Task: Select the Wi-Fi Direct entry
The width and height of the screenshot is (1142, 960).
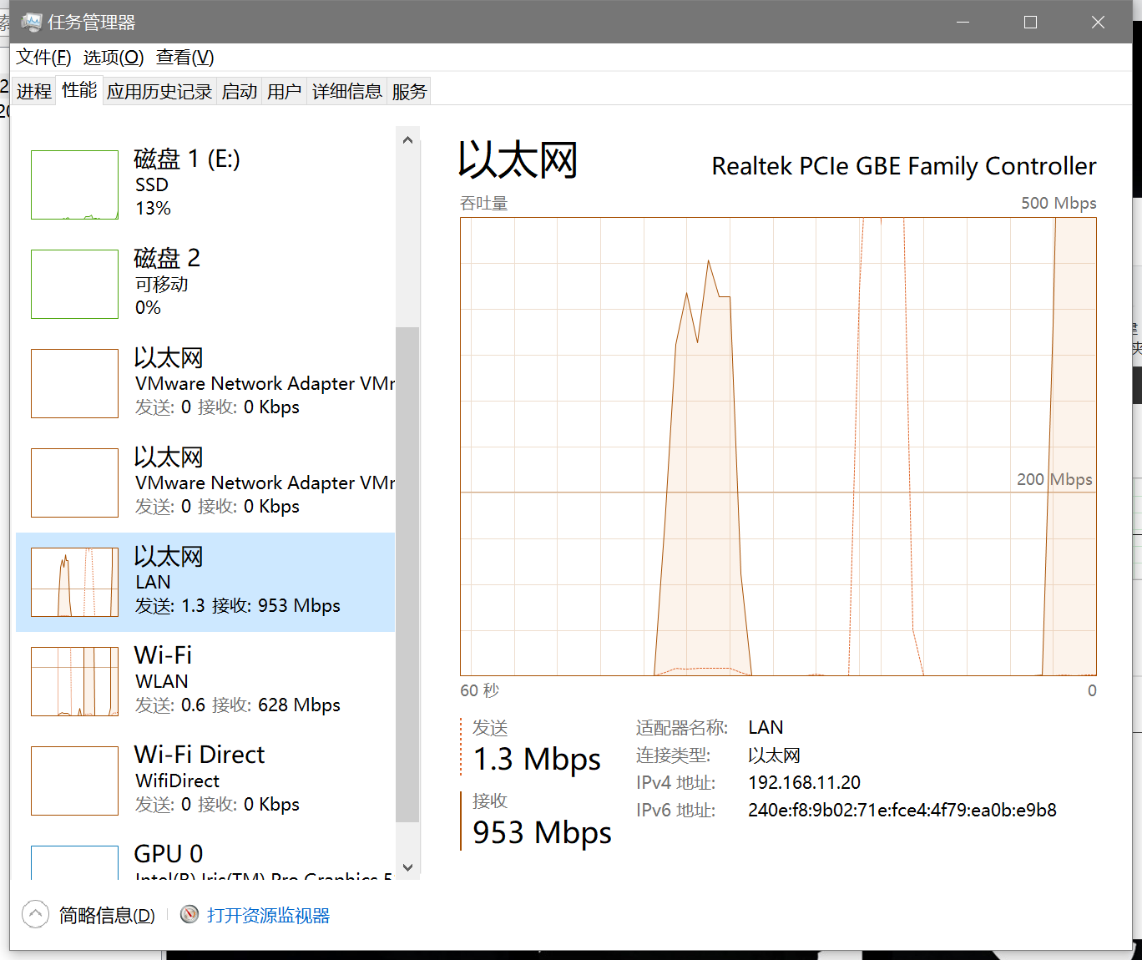Action: pos(205,781)
